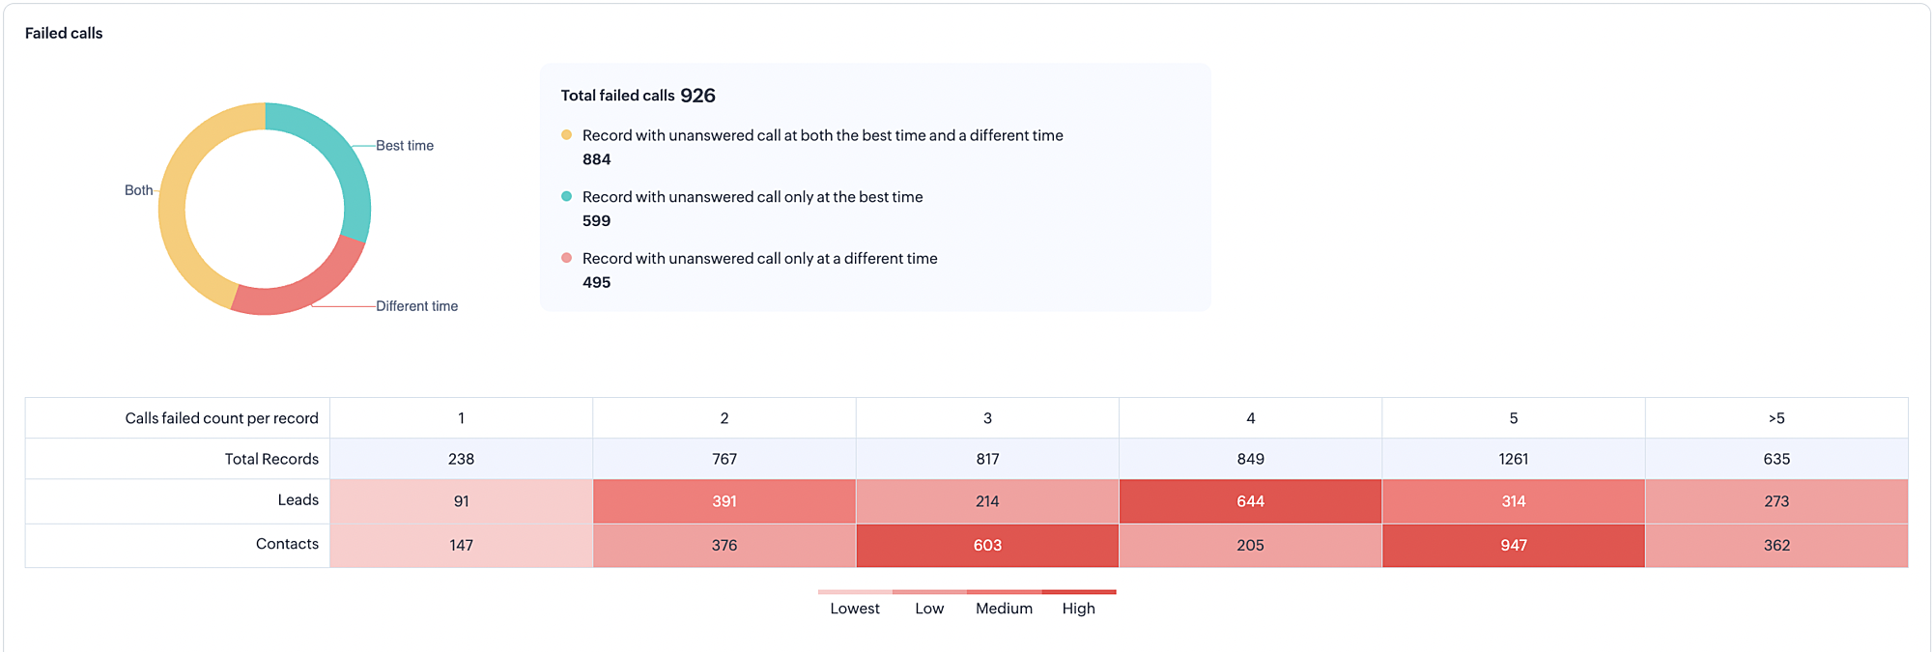Image resolution: width=1932 pixels, height=652 pixels.
Task: Click the teal legend dot for best time
Action: (x=567, y=196)
